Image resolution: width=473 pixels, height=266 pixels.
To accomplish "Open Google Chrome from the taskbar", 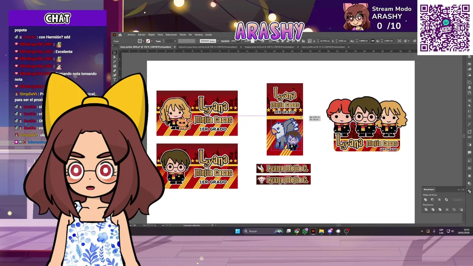I will pos(297,231).
